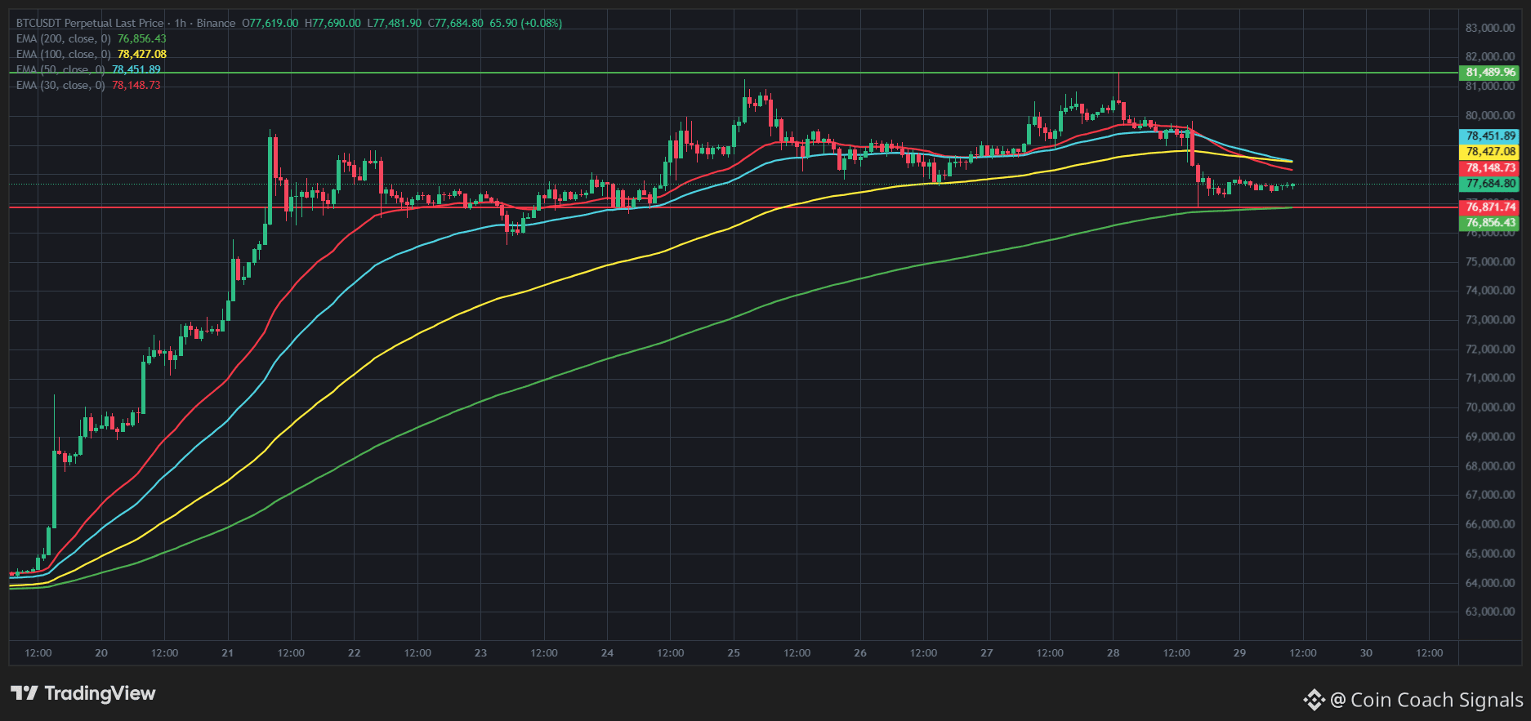Click the 74,000.00 price axis label
The height and width of the screenshot is (721, 1531).
[1490, 290]
